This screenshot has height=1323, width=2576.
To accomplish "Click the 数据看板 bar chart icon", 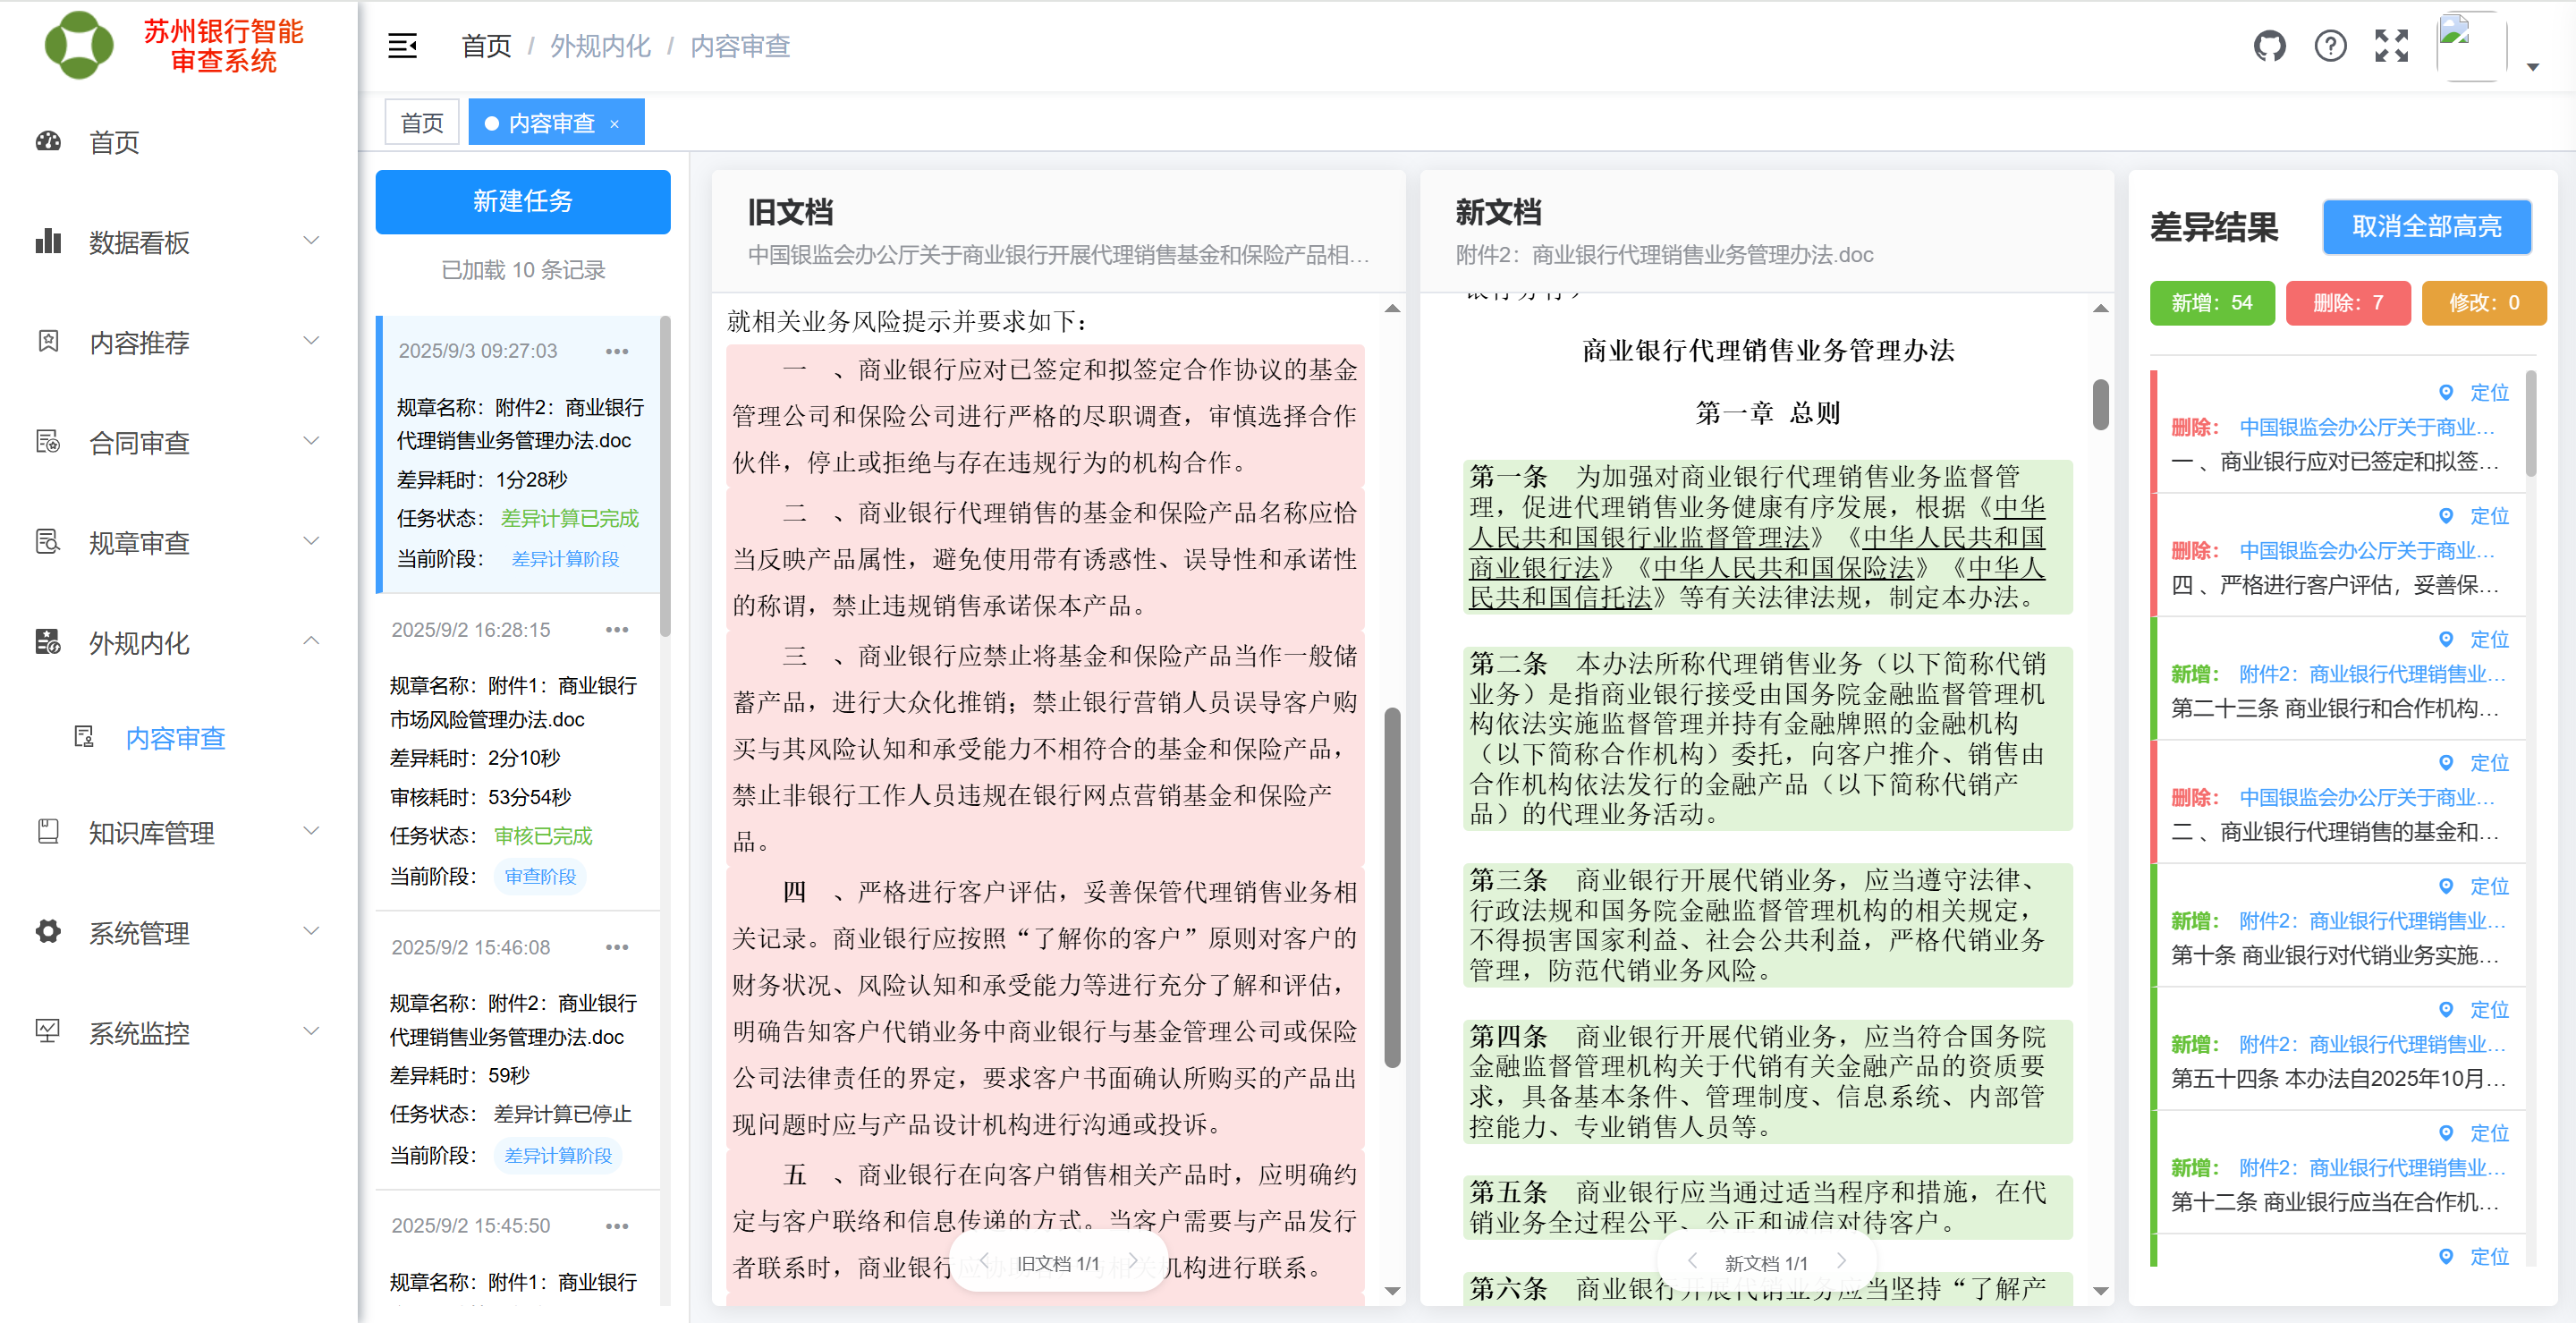I will [48, 242].
